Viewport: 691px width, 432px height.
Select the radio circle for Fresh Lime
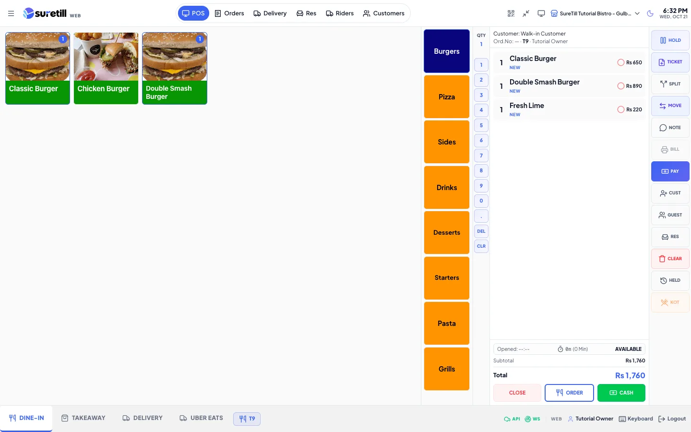(x=621, y=109)
